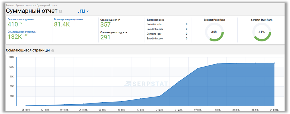The height and width of the screenshot is (114, 290).
Task: Select the 31 дек. chart data point
Action: (179, 81)
